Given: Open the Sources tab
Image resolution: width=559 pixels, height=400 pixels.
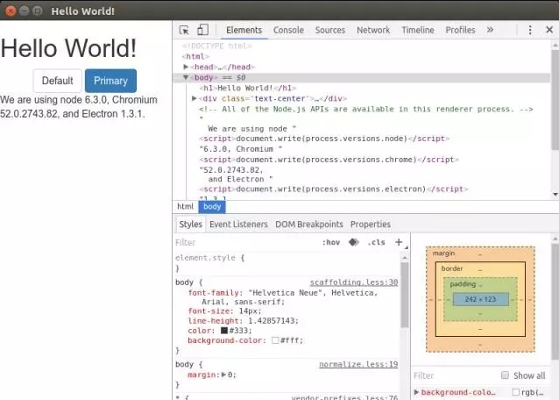Looking at the screenshot, I should (x=329, y=30).
